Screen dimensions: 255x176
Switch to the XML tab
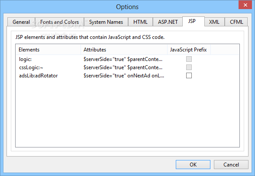pos(214,22)
